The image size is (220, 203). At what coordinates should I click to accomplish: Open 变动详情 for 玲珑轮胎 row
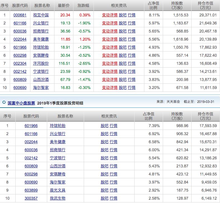coord(110,47)
